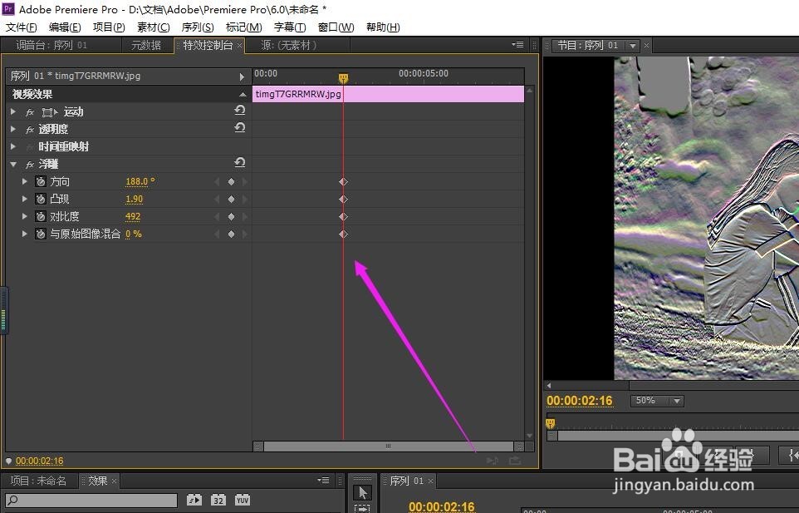Image resolution: width=799 pixels, height=513 pixels.
Task: Select the 与原始图像混合 keyframe on timeline
Action: click(344, 234)
